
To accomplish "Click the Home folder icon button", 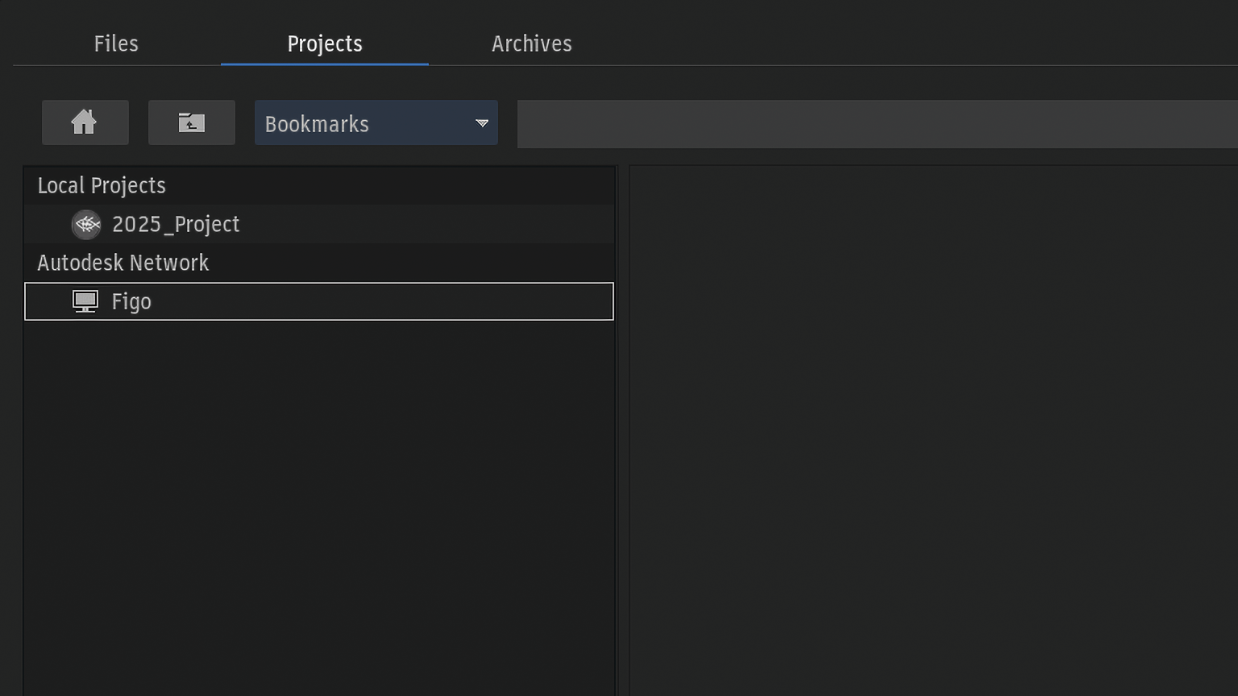I will tap(85, 122).
